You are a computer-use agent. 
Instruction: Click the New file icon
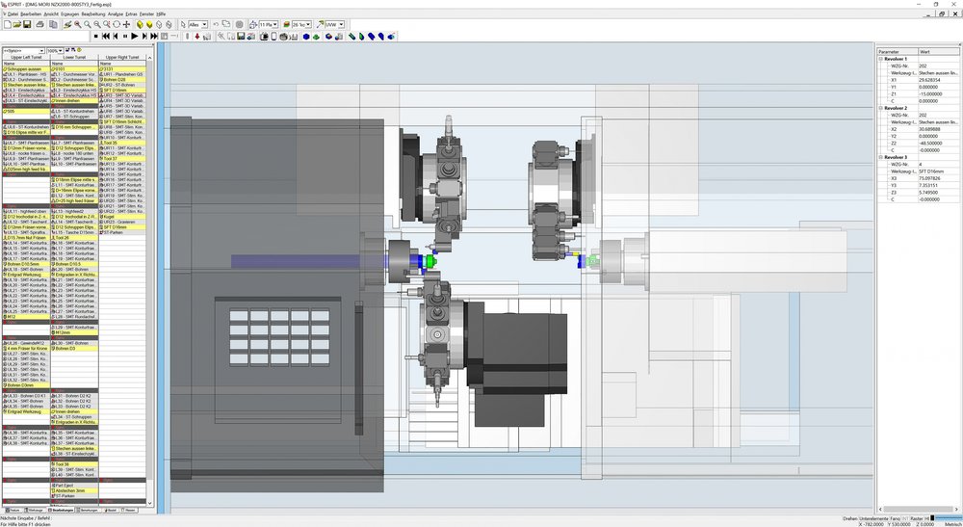(8, 25)
